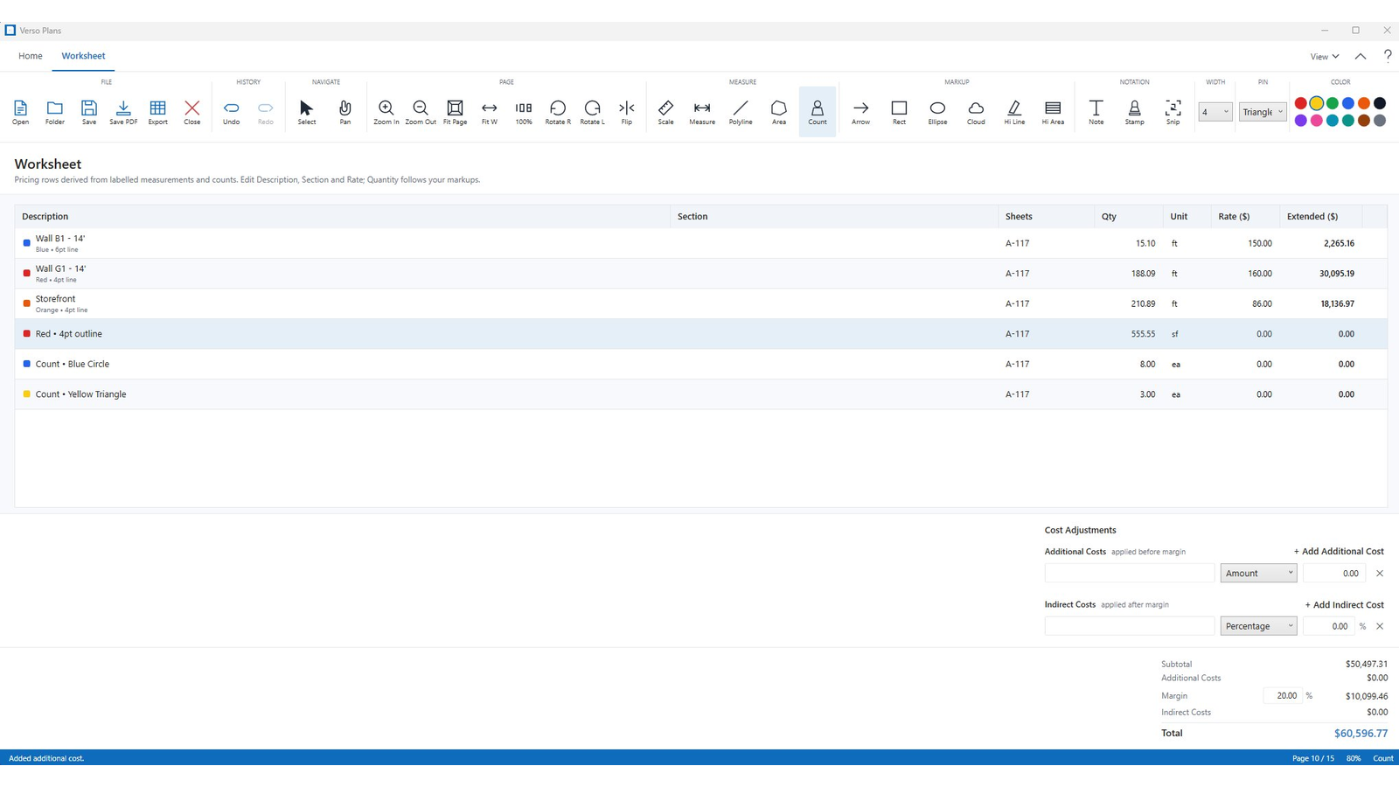1399x787 pixels.
Task: Click the Save PDF icon
Action: click(123, 111)
